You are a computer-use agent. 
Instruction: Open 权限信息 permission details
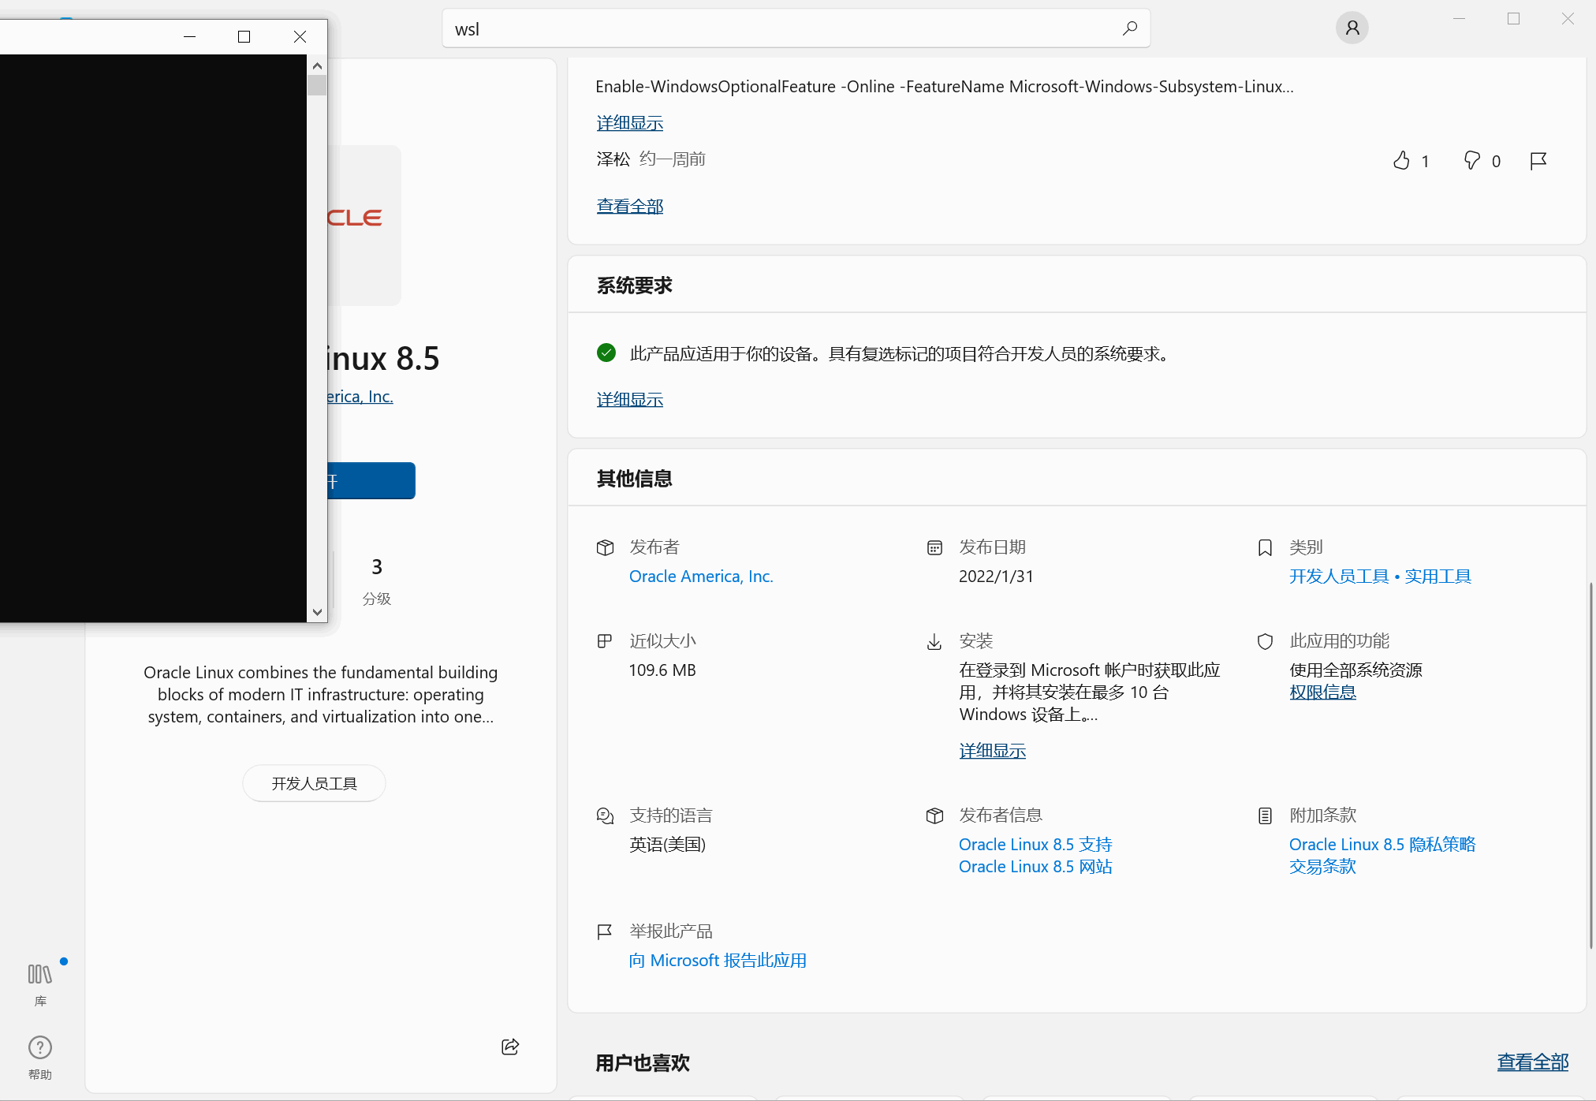pyautogui.click(x=1322, y=691)
